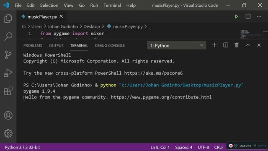Open the Edit menu
This screenshot has height=151, width=268.
pos(31,5)
